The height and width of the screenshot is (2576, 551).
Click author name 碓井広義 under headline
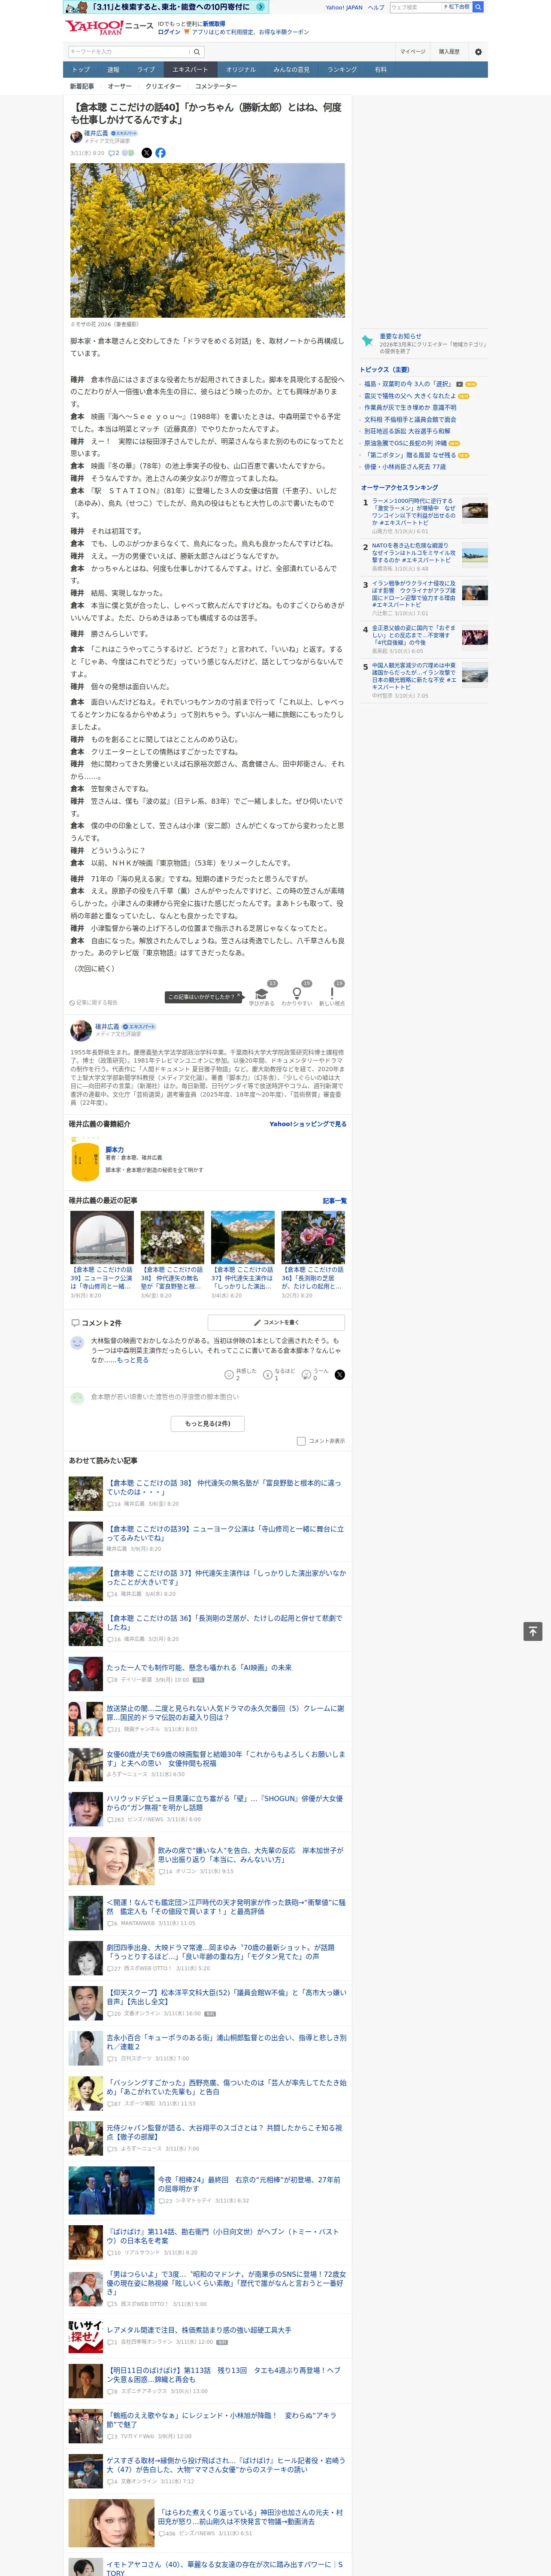(96, 133)
